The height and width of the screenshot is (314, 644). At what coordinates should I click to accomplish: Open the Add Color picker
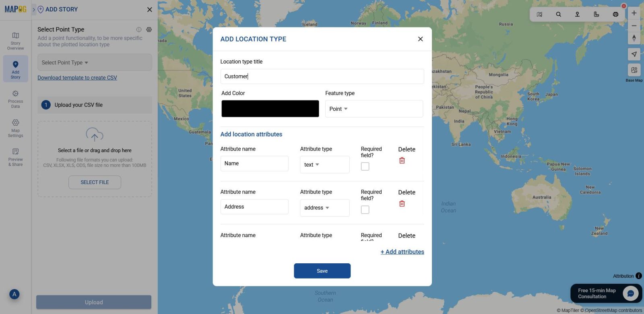click(x=270, y=108)
